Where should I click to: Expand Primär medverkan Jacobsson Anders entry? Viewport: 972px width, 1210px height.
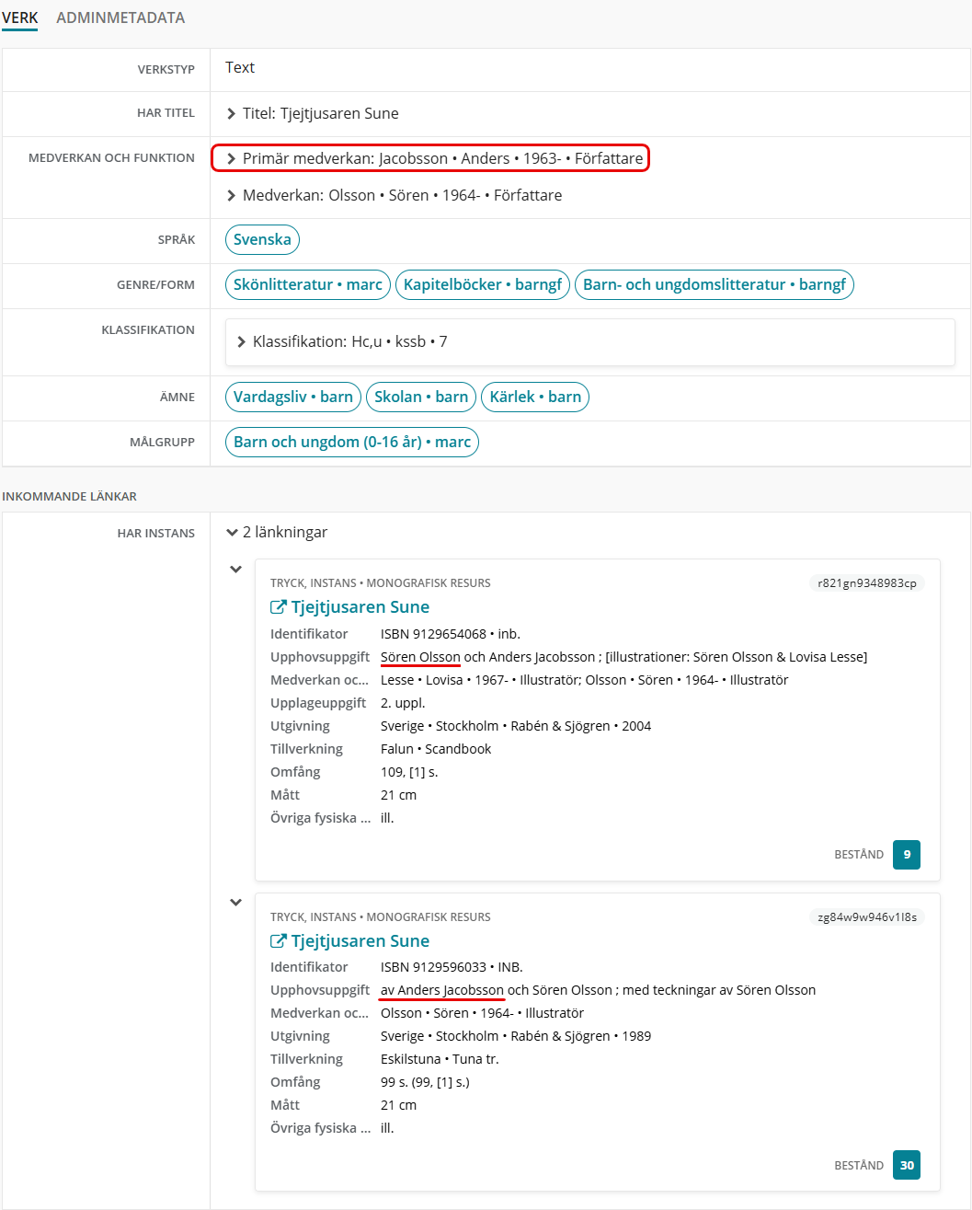click(x=232, y=159)
